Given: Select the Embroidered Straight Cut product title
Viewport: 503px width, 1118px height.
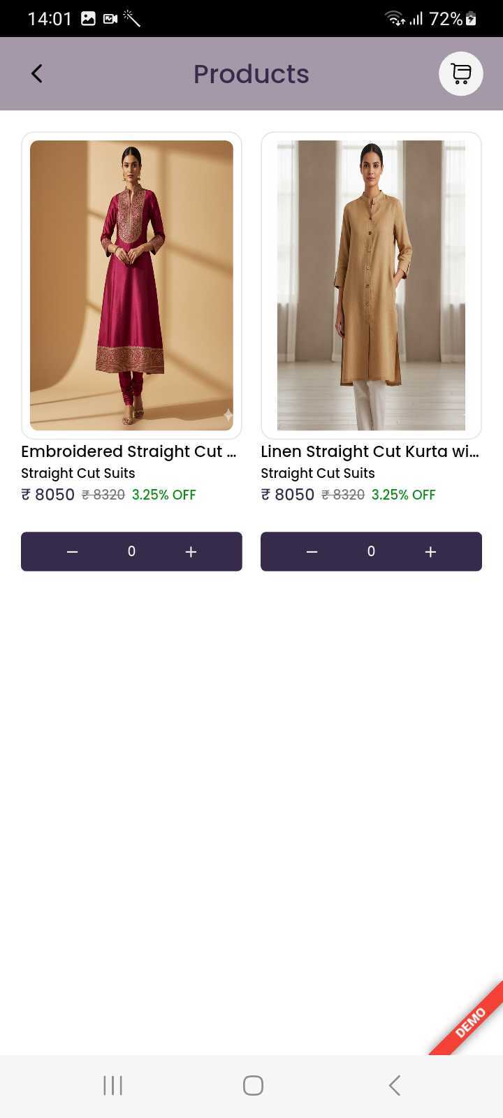Looking at the screenshot, I should click(129, 451).
